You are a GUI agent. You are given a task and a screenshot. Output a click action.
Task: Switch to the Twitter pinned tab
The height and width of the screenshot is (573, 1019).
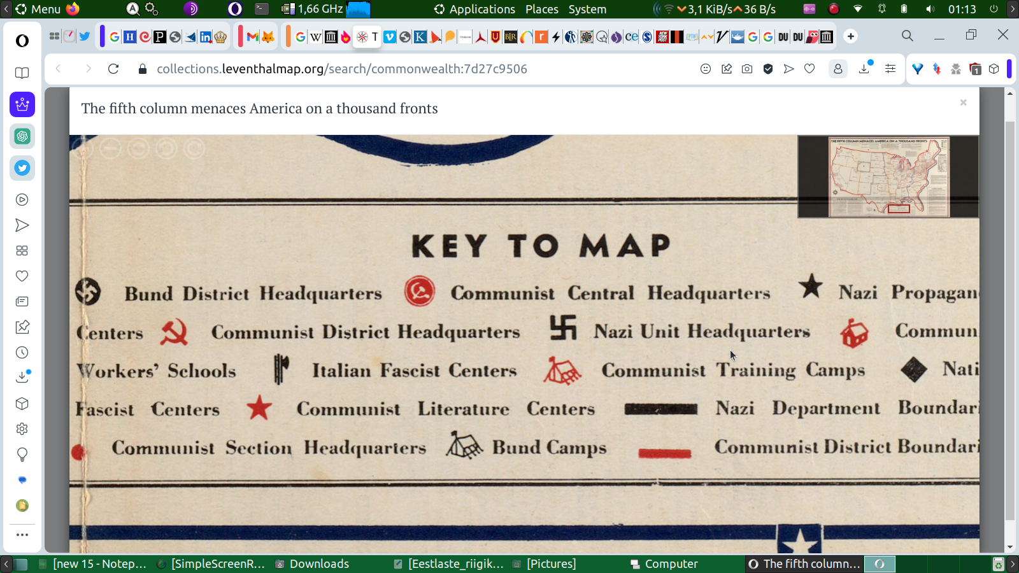[84, 36]
